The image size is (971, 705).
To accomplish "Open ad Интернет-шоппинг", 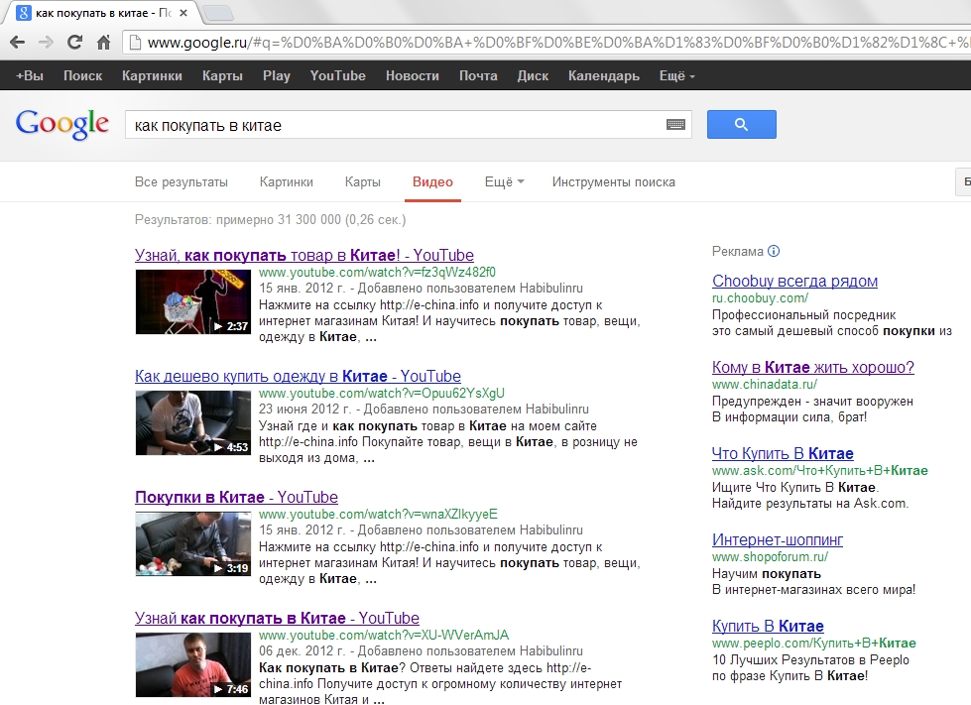I will coord(778,539).
